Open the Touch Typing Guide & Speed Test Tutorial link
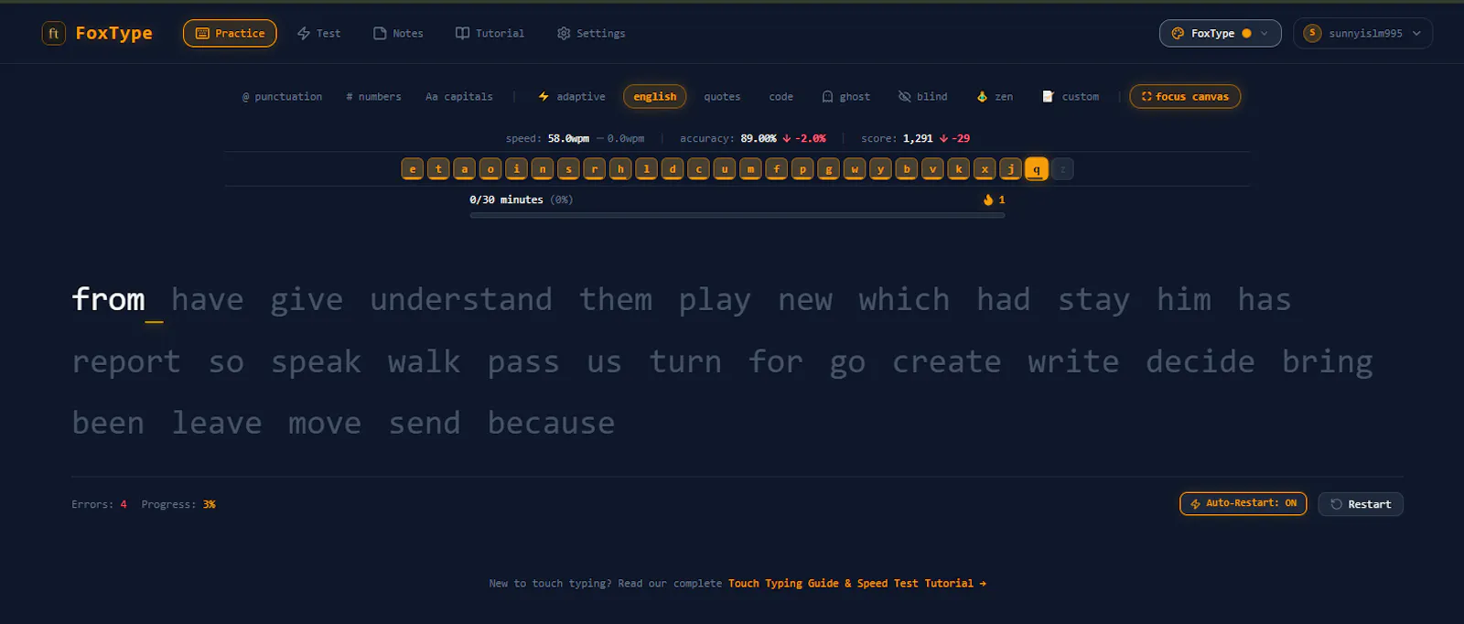This screenshot has height=624, width=1464. pos(857,583)
